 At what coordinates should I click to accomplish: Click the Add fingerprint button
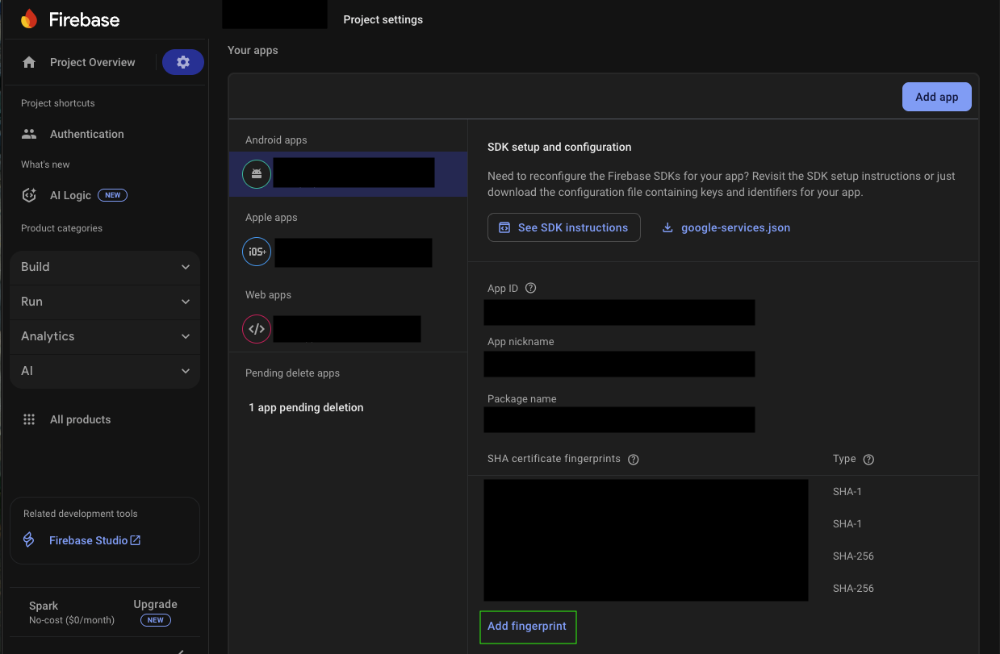coord(528,627)
